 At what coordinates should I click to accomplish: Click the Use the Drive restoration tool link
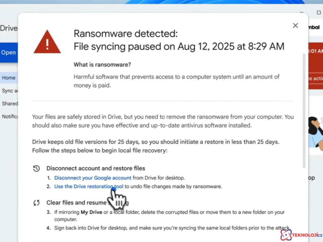click(89, 186)
